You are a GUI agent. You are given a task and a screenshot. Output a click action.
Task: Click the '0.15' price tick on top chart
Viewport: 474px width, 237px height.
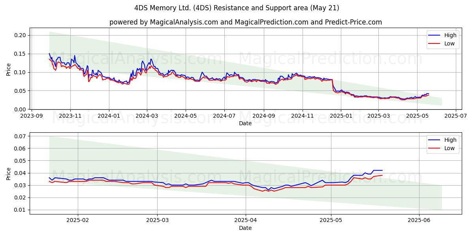point(21,54)
